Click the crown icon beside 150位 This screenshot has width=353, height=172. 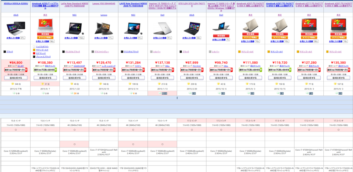click(276, 84)
